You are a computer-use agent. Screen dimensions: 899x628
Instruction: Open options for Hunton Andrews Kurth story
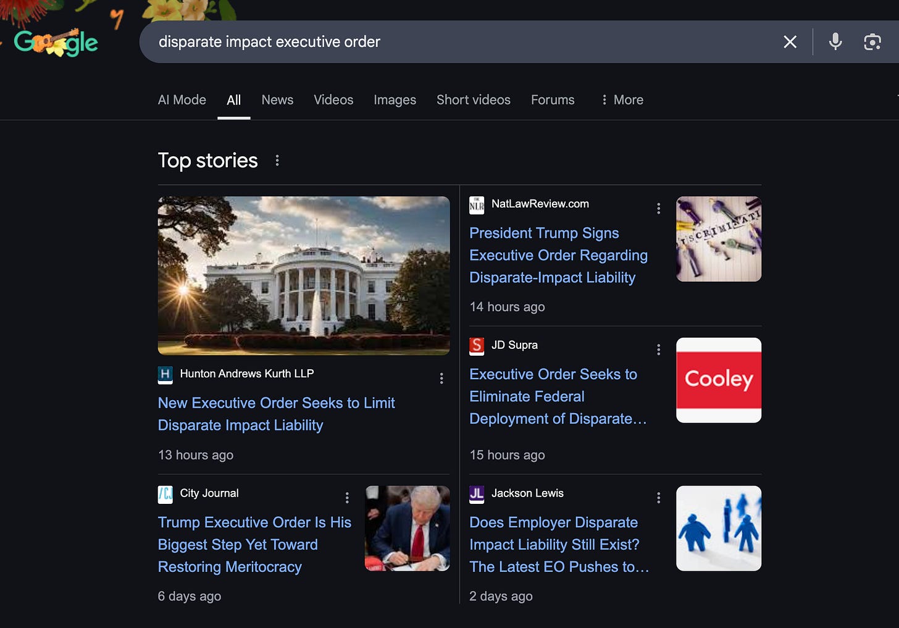tap(441, 379)
